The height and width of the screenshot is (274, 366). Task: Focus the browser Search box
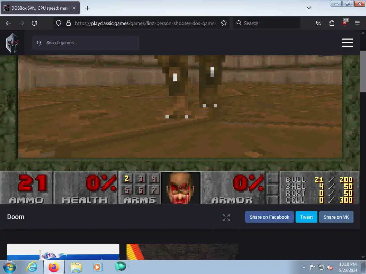tap(267, 23)
